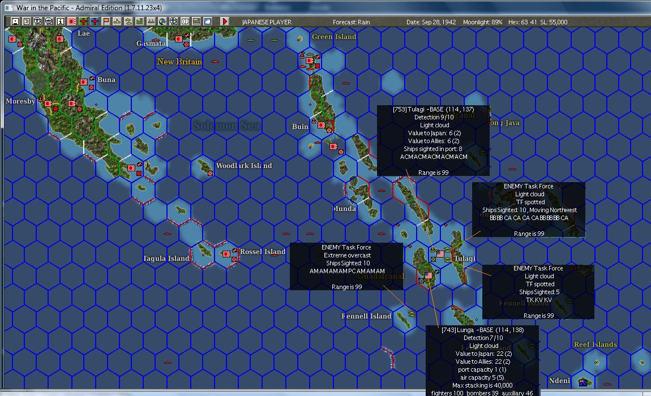651x396 pixels.
Task: Select the red ship icon south of New Britain
Action: pyautogui.click(x=215, y=62)
